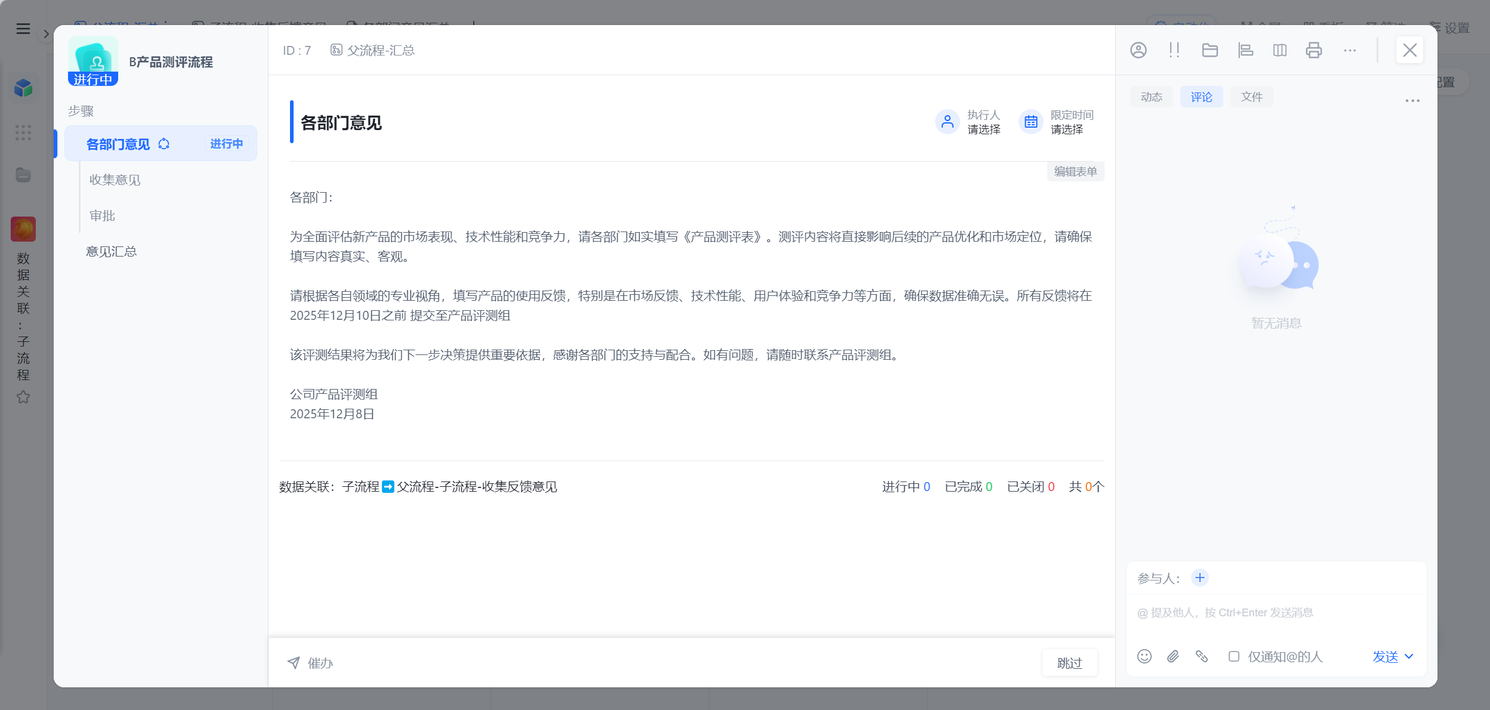Click the loop icon beside 各部门意见 step

(x=164, y=144)
